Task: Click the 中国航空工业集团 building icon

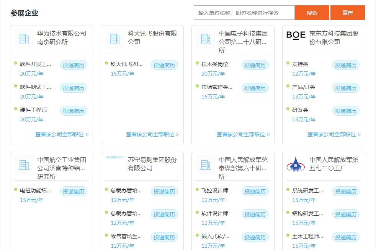Action: coord(24,165)
